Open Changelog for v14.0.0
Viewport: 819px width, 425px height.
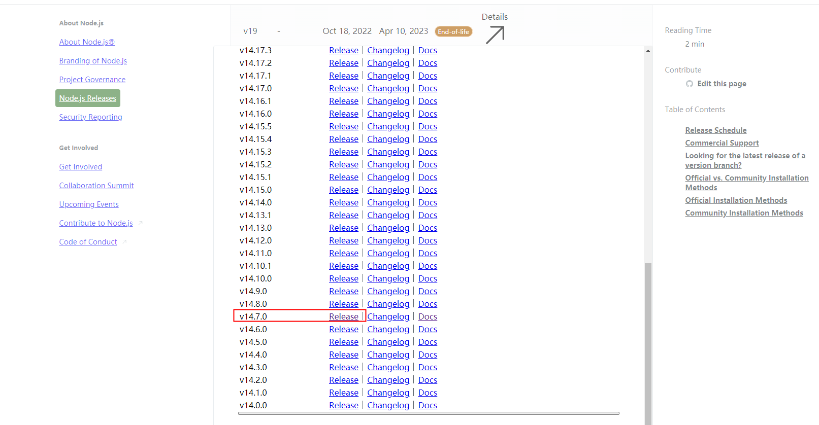tap(388, 405)
